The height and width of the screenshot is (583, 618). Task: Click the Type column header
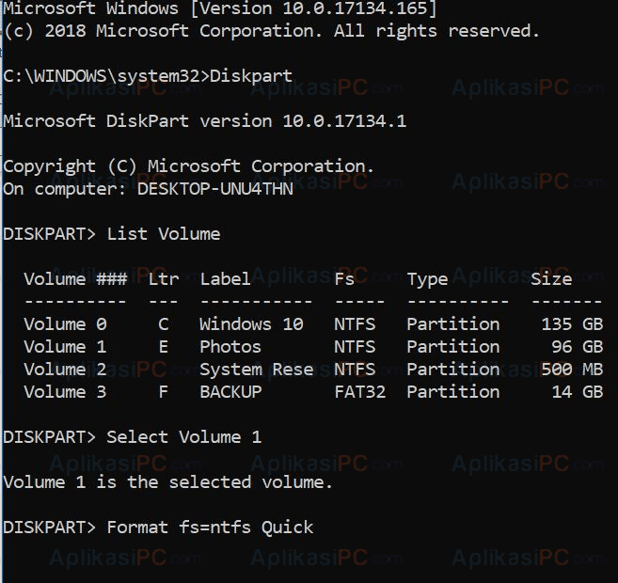[427, 279]
